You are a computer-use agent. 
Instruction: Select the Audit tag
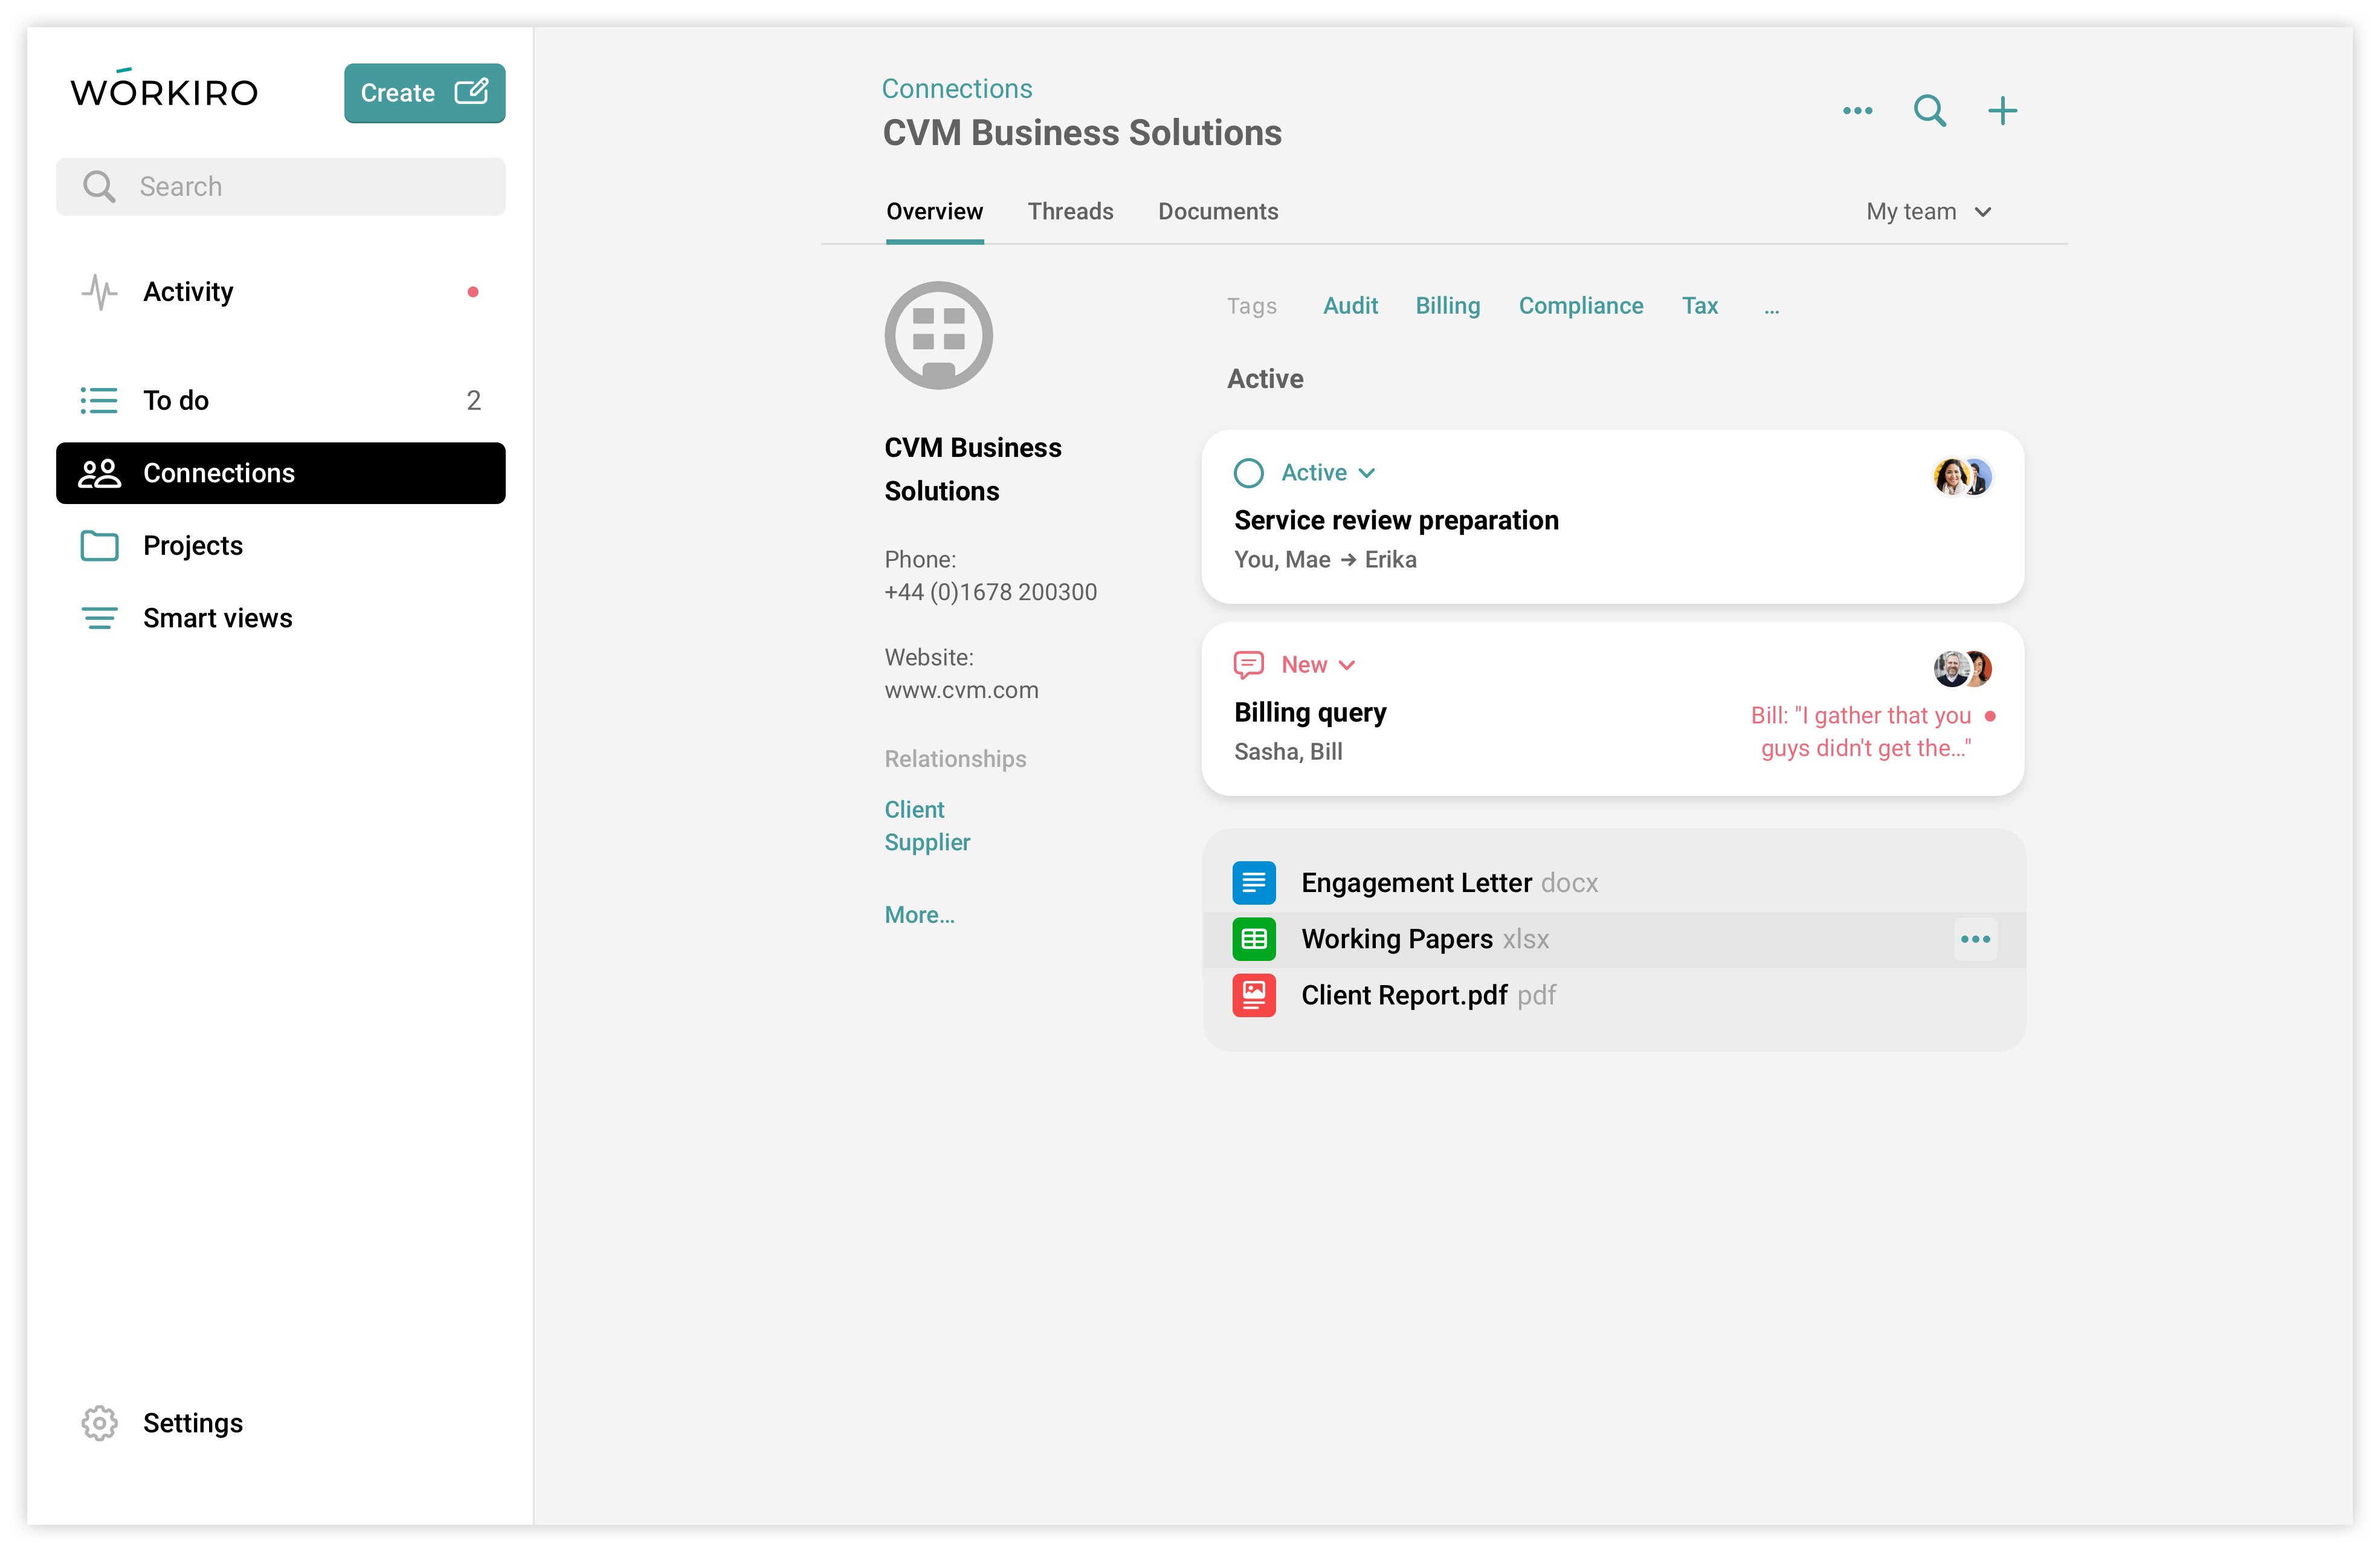[x=1350, y=305]
